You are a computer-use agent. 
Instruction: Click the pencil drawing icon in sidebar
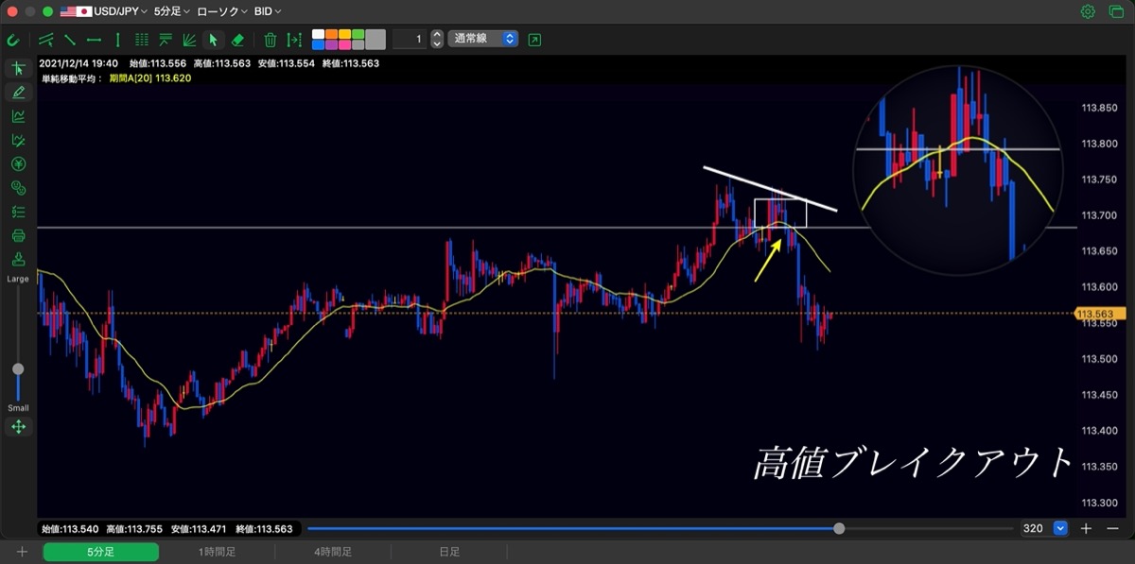pyautogui.click(x=18, y=93)
